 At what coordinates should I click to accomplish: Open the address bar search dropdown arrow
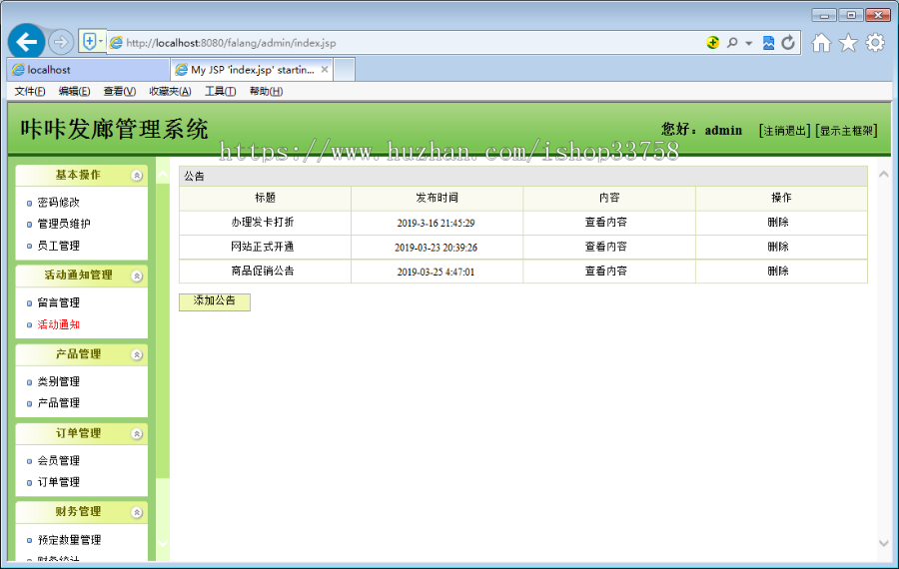749,43
